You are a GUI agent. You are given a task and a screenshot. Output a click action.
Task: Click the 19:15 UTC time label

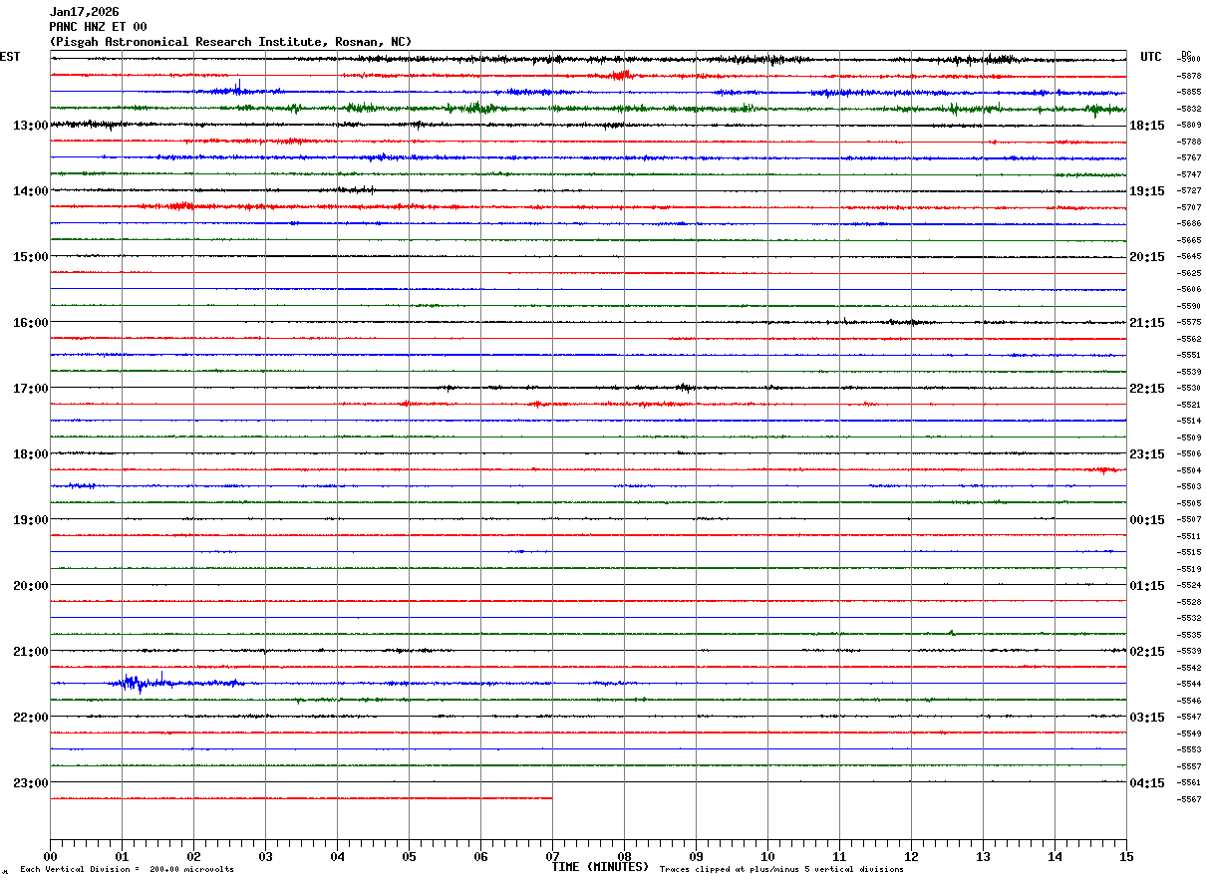pos(1147,191)
